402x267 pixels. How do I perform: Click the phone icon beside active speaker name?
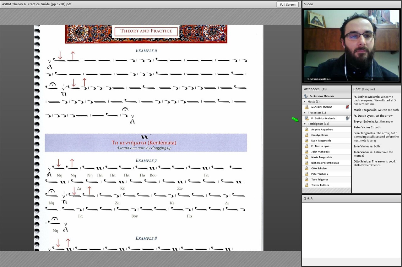(x=306, y=96)
